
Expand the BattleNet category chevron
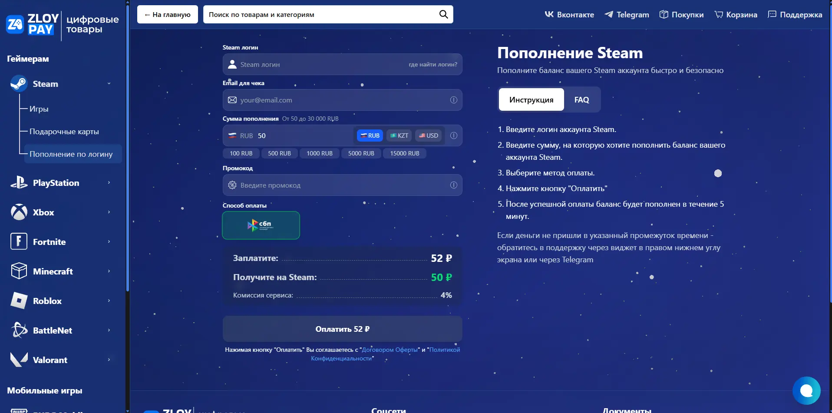point(109,330)
